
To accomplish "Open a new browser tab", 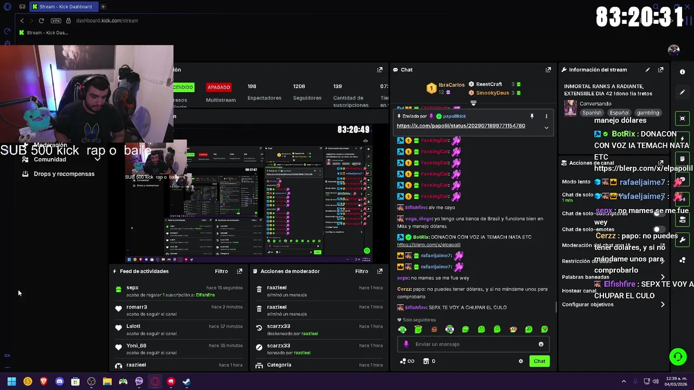I will pyautogui.click(x=103, y=6).
